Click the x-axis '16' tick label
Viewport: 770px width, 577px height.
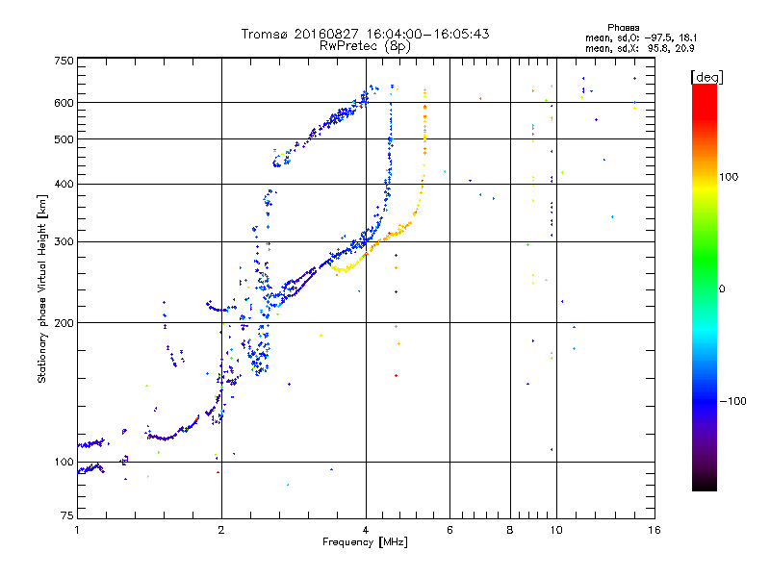click(x=654, y=530)
